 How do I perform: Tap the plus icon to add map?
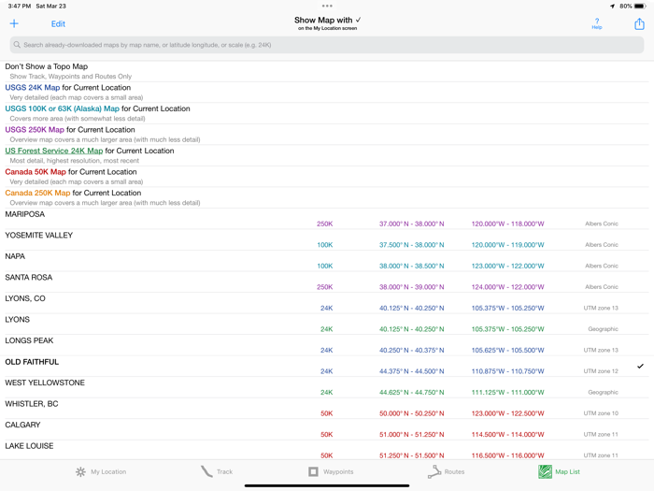pyautogui.click(x=14, y=23)
